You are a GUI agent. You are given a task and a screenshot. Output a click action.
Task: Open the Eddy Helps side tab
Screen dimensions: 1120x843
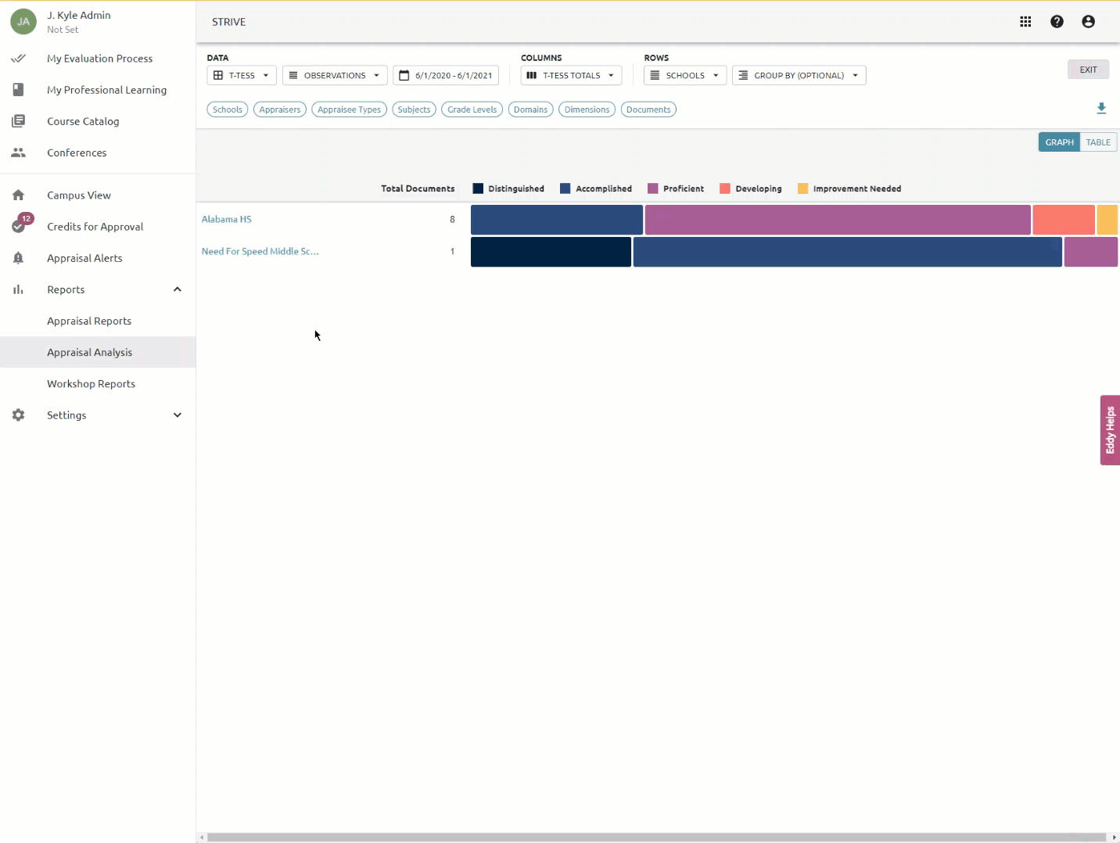1110,430
